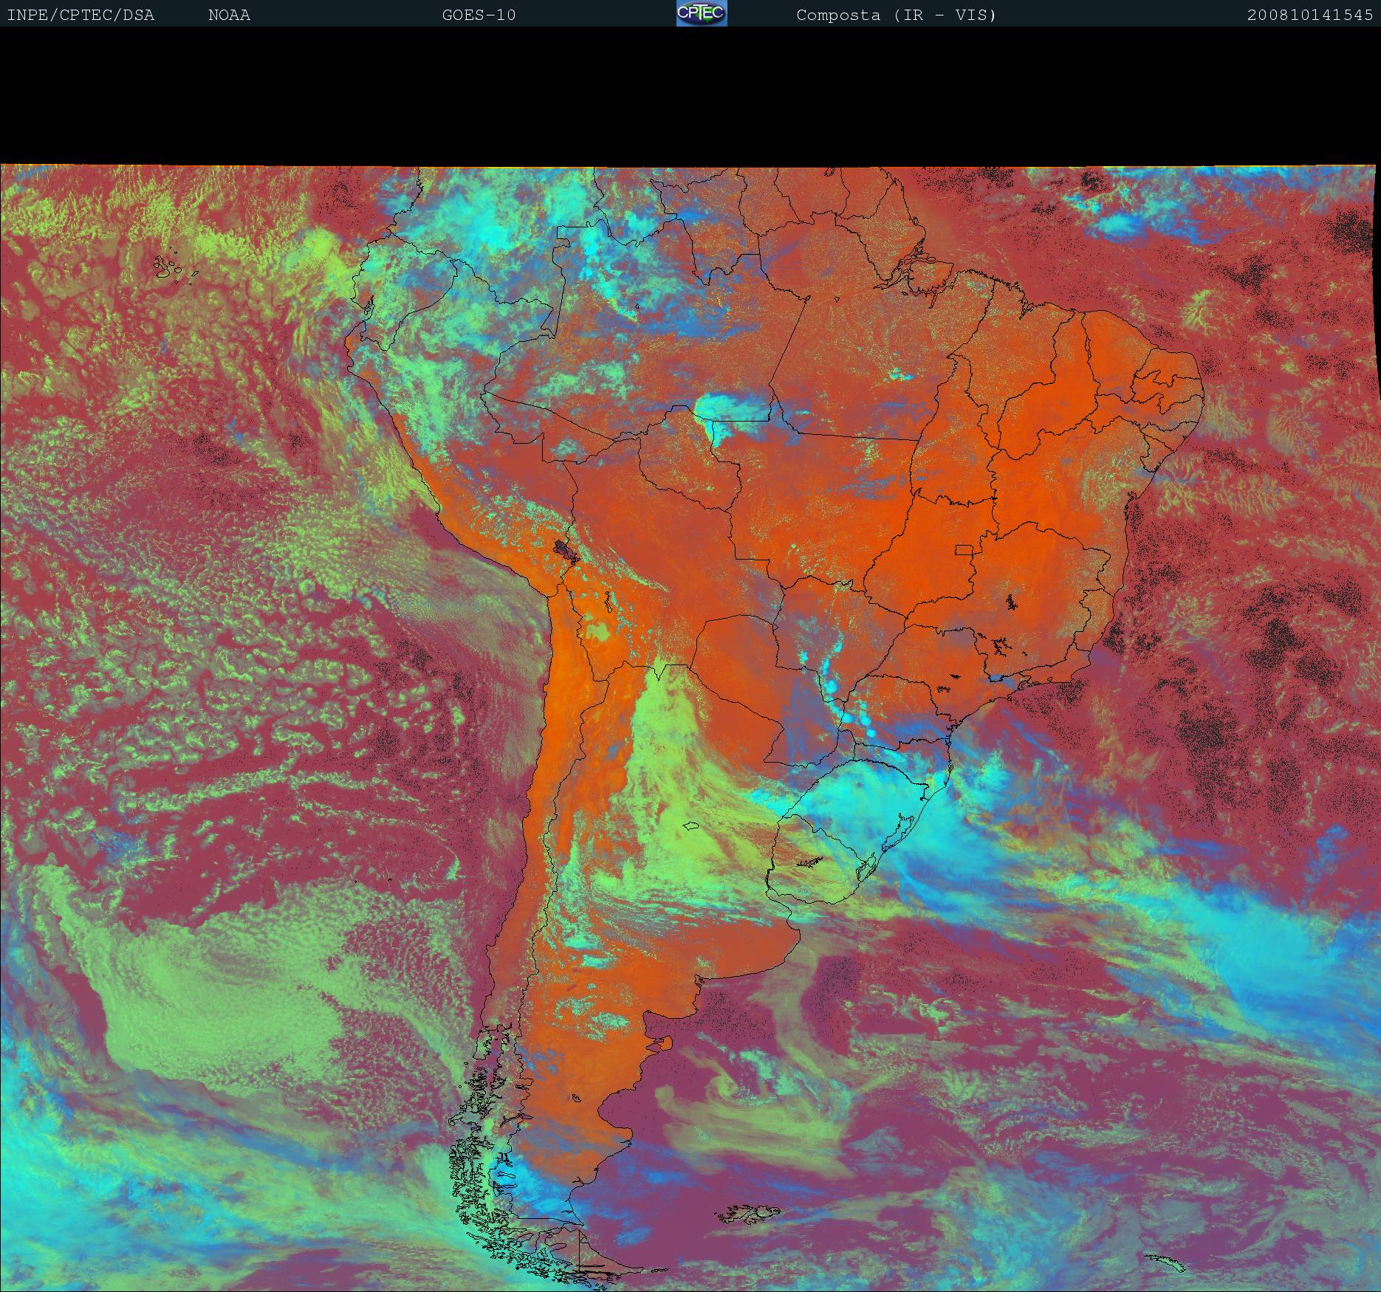Click the INPE/CPTEC/DSA header label
The width and height of the screenshot is (1381, 1292).
[80, 16]
